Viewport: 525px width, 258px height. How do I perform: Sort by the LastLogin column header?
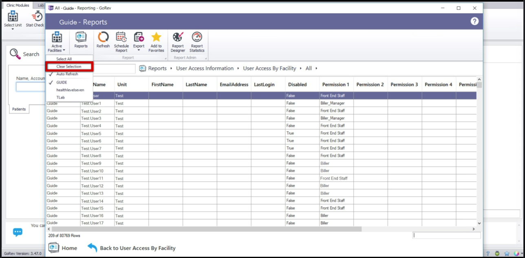tap(268, 85)
